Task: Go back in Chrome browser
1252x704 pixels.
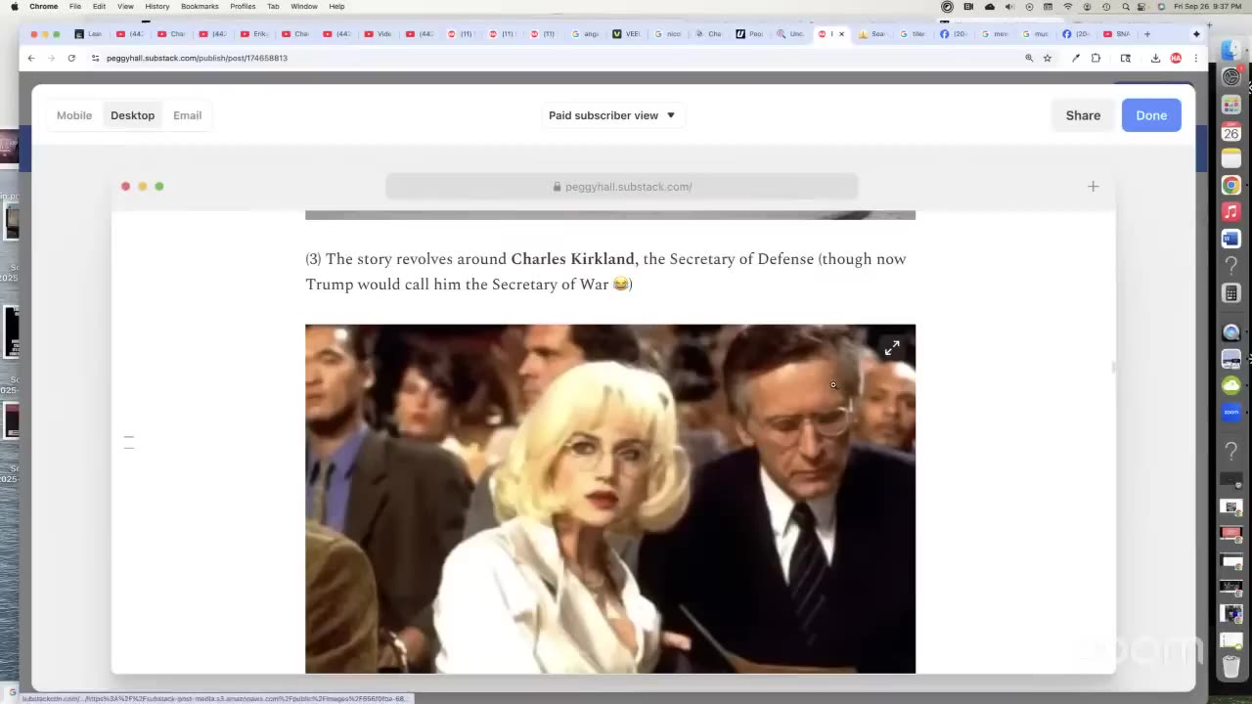Action: 31,58
